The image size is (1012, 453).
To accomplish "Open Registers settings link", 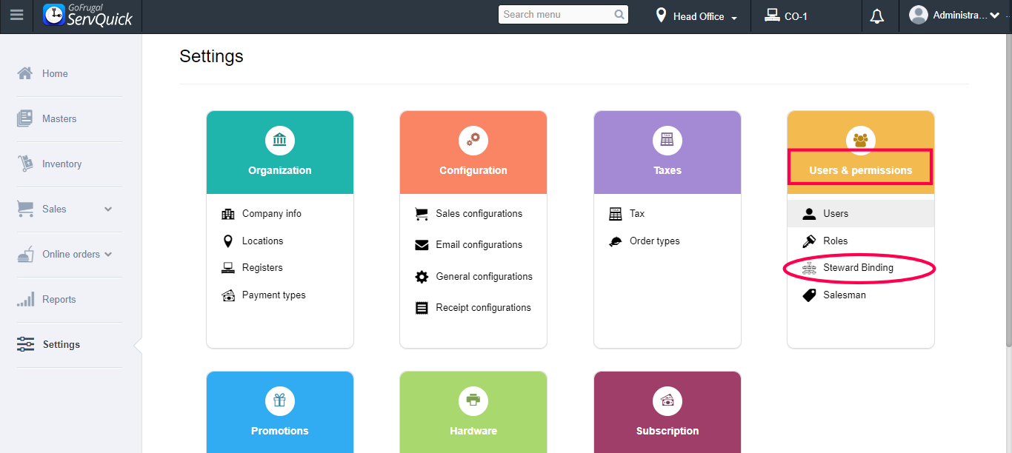I will tap(262, 268).
